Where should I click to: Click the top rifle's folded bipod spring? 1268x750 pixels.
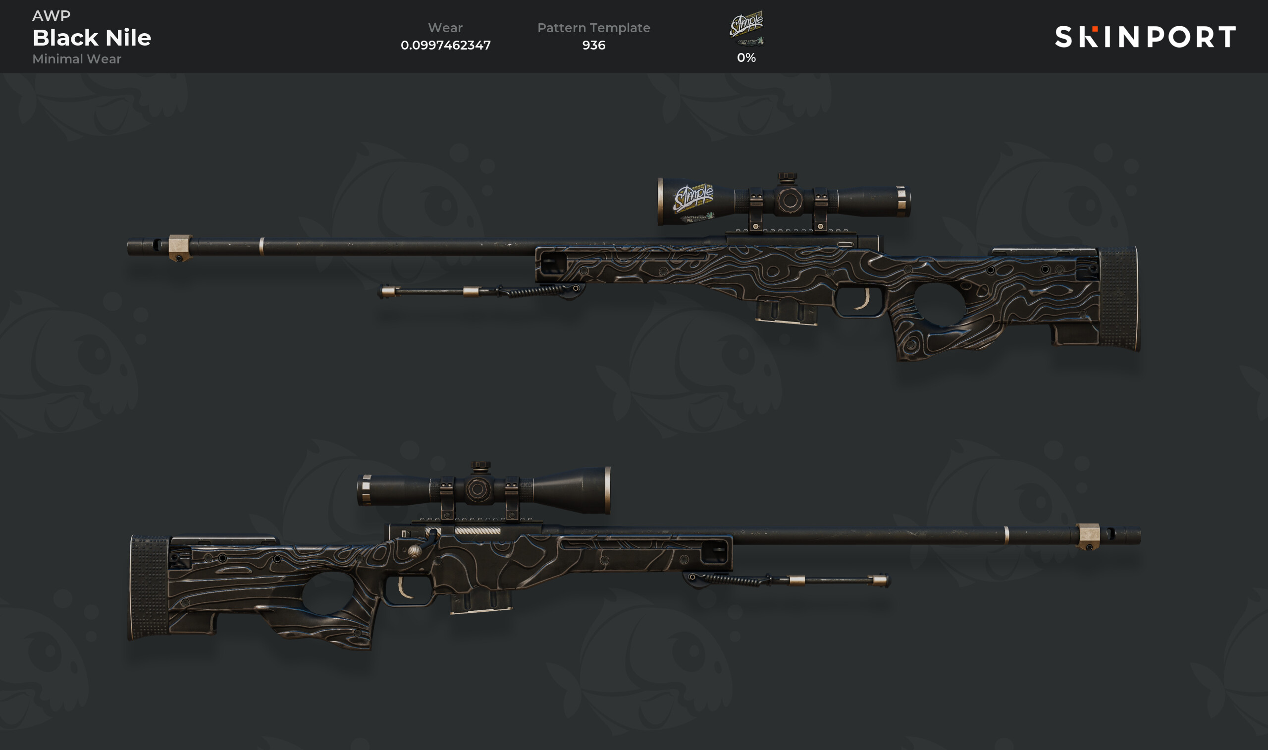pos(534,291)
